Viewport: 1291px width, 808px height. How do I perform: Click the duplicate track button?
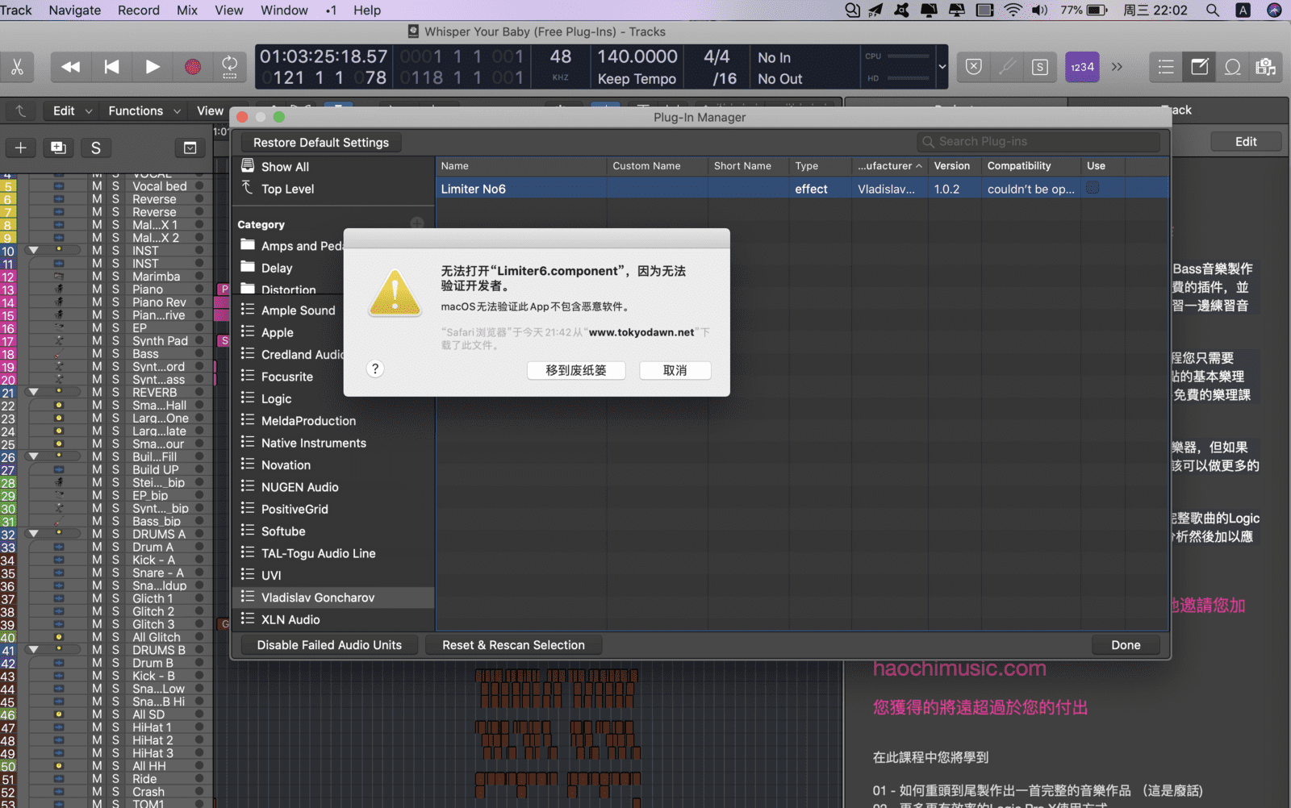[58, 148]
